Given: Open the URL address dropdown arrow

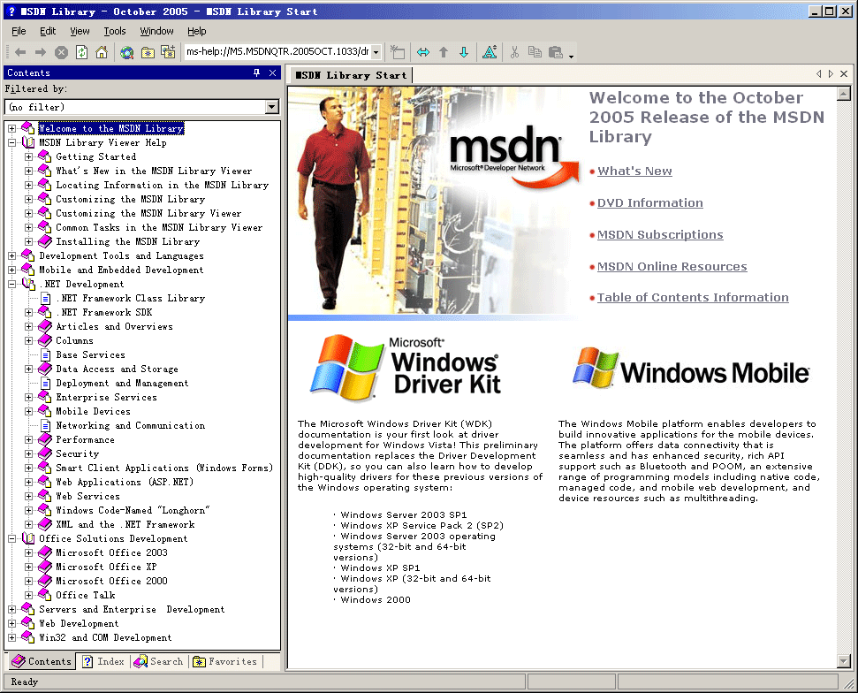Looking at the screenshot, I should 376,52.
